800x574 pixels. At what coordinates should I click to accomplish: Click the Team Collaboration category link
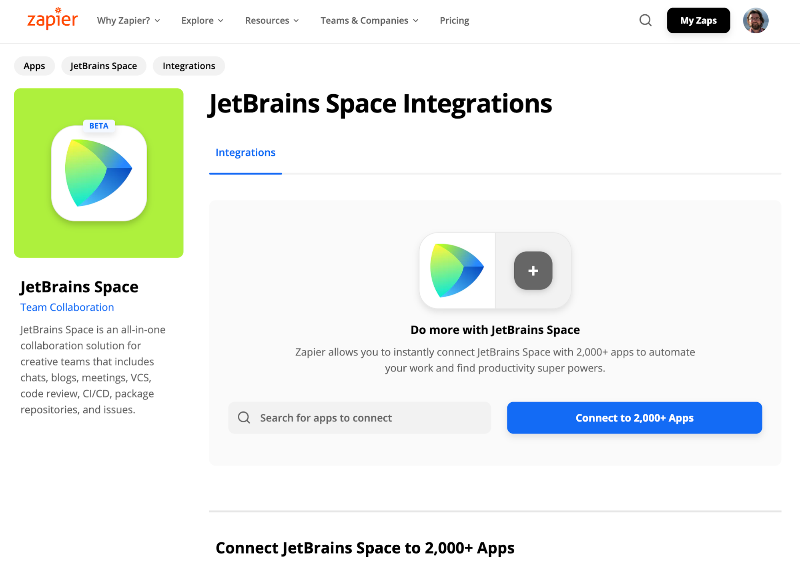[x=67, y=307]
